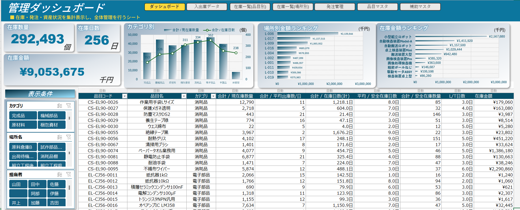Toggle 梱包資材 in the カテゴリ slicer

pos(52,125)
